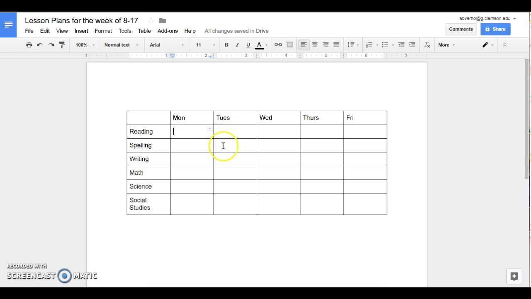Click the 'Spelling' row label
Viewport: 531px width, 299px height.
tap(141, 145)
